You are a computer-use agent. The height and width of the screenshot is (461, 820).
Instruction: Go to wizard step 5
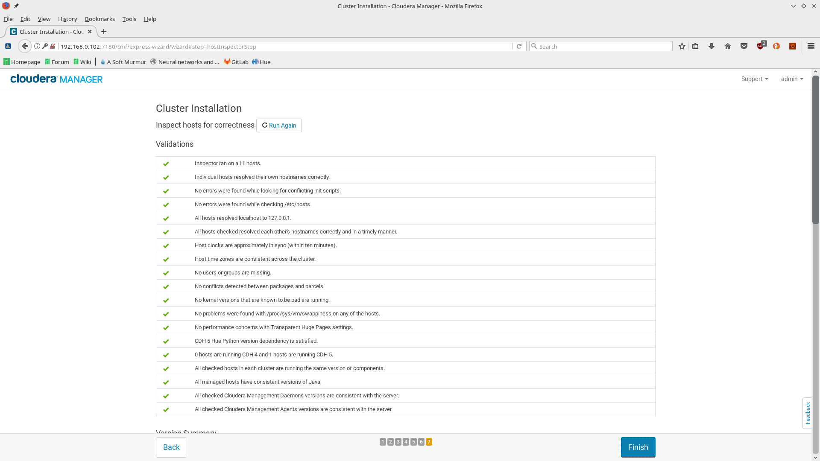[413, 442]
